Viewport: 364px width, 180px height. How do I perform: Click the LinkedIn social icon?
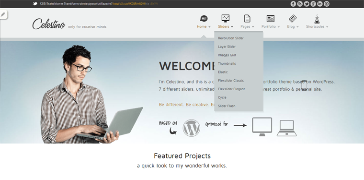(320, 4)
